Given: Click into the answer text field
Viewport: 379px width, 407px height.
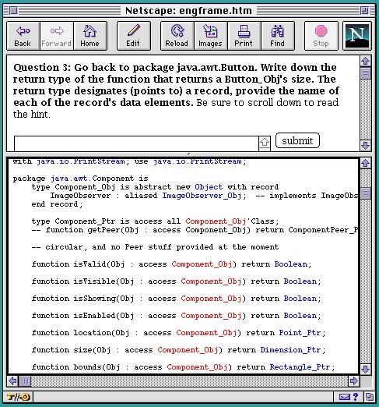Looking at the screenshot, I should pyautogui.click(x=136, y=143).
